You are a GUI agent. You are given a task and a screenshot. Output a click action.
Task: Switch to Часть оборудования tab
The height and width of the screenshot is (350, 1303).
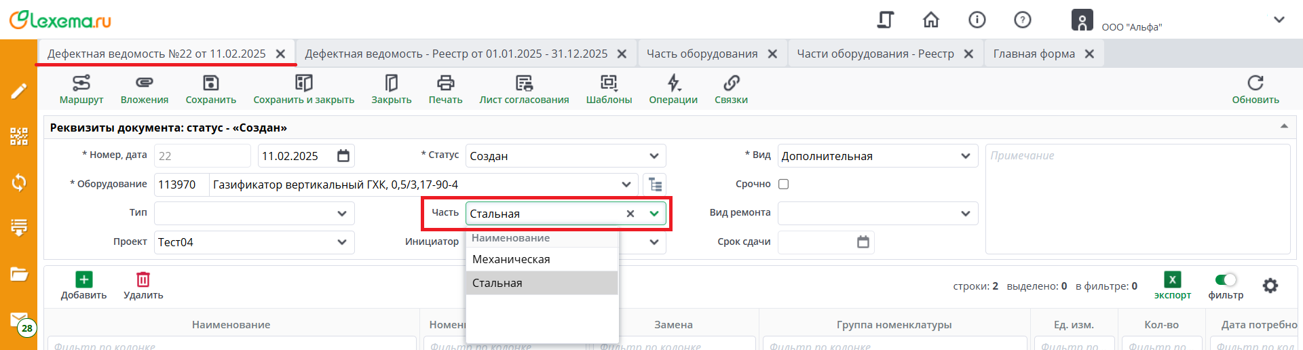coord(702,54)
